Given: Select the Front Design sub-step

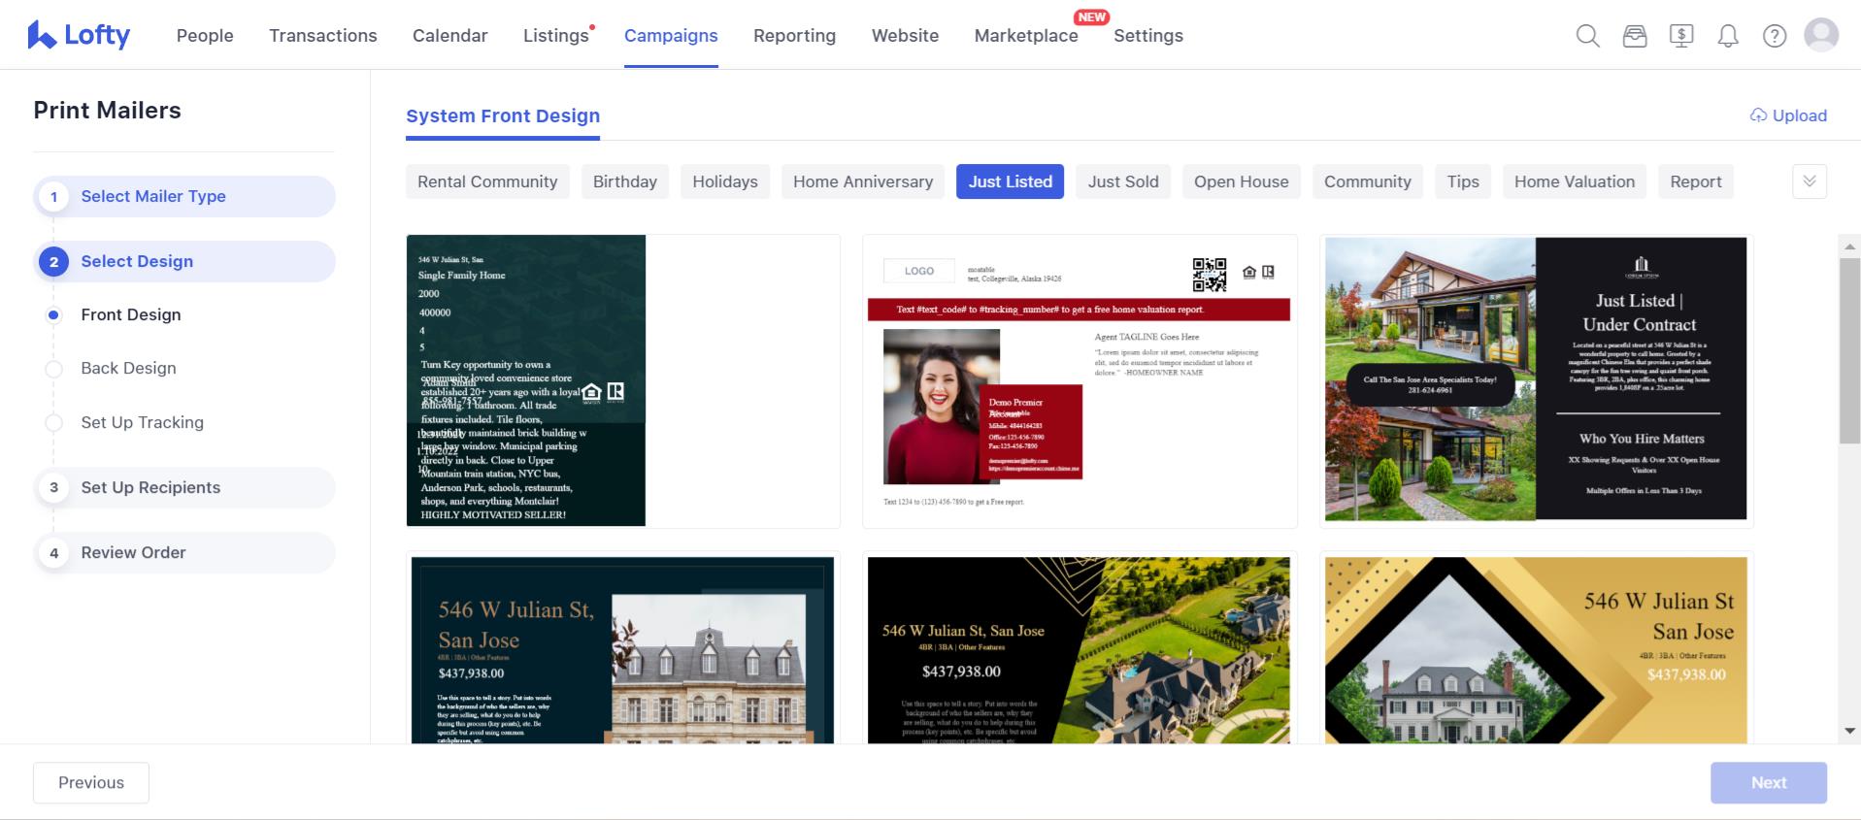Looking at the screenshot, I should (x=131, y=314).
